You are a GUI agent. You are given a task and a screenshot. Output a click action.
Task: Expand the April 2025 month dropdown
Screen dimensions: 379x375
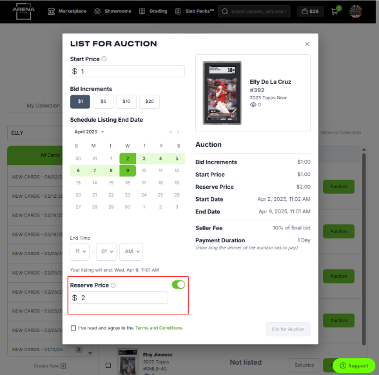[x=90, y=132]
